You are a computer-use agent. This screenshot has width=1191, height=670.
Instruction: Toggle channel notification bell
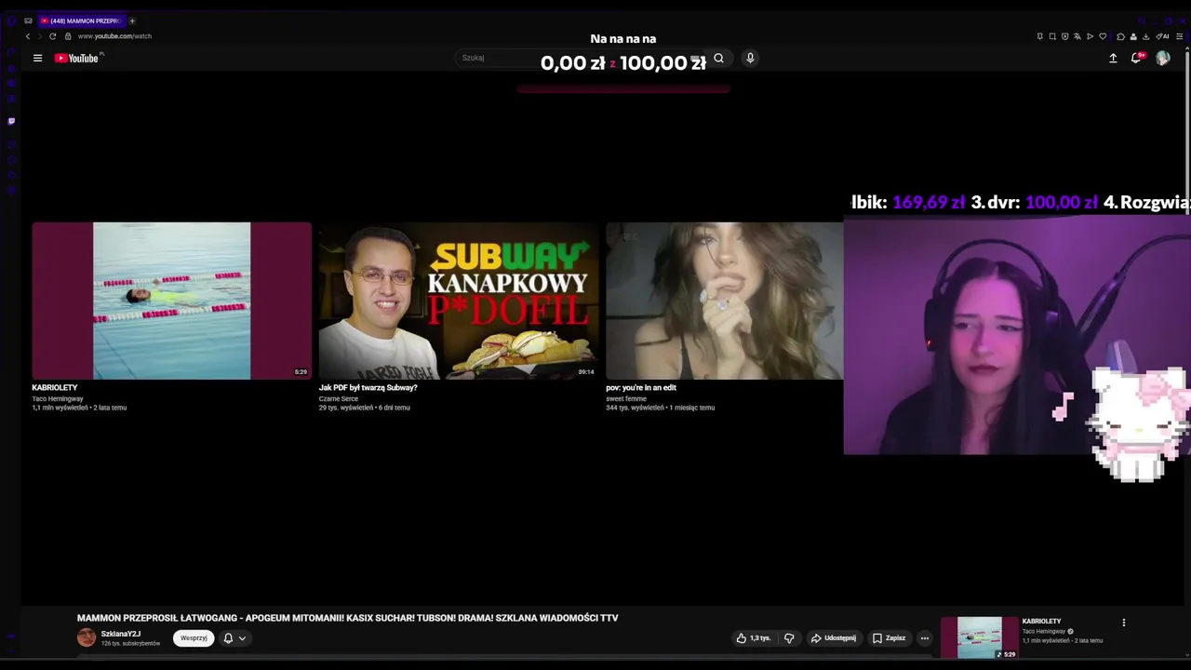(228, 638)
